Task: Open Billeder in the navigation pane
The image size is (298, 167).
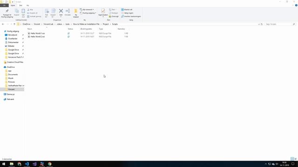Action: [x=11, y=46]
